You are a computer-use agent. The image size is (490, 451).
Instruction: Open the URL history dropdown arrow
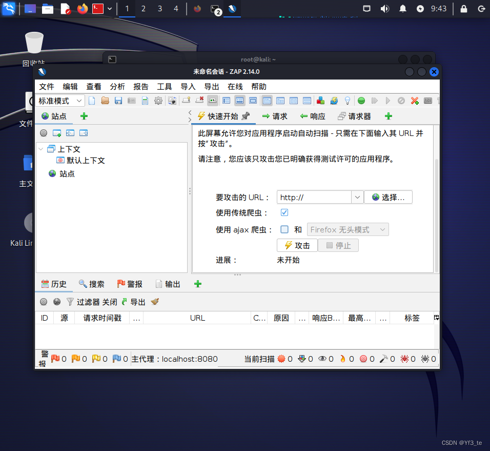(x=357, y=198)
